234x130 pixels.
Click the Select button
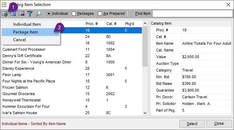(192, 124)
